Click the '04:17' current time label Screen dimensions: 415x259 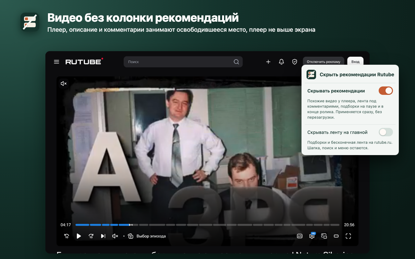point(66,225)
